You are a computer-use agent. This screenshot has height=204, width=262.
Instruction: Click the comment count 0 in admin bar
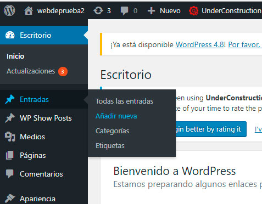point(135,11)
